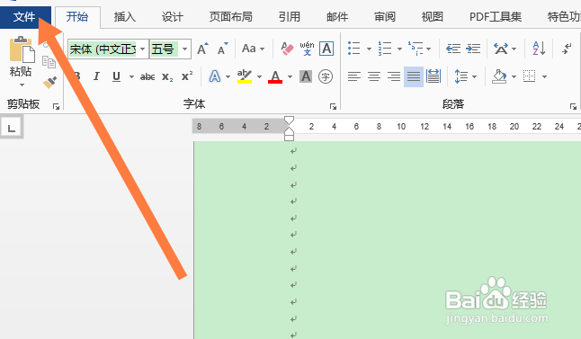The height and width of the screenshot is (339, 581).
Task: Click the Format Painter brush icon
Action: click(49, 82)
